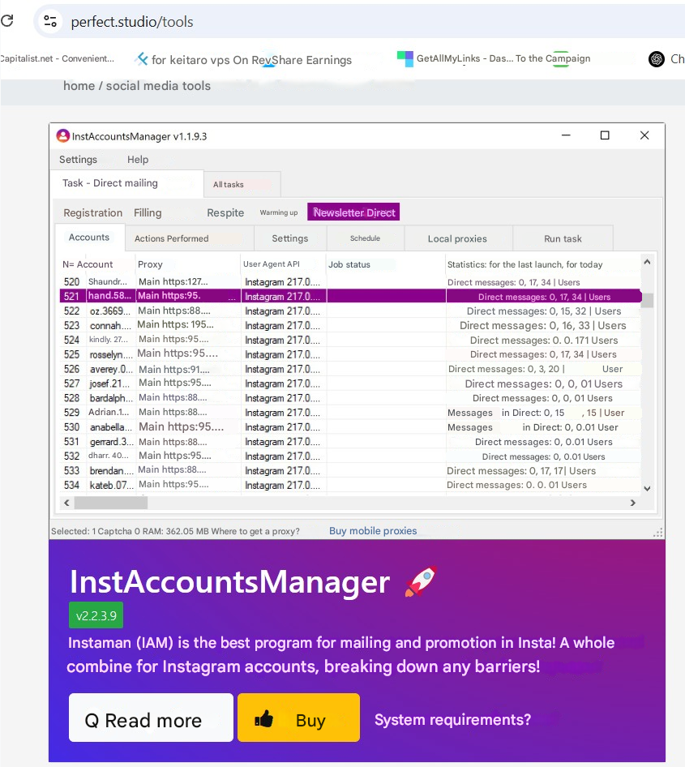The image size is (685, 767).
Task: Open the Schedule sub-tab
Action: 366,238
